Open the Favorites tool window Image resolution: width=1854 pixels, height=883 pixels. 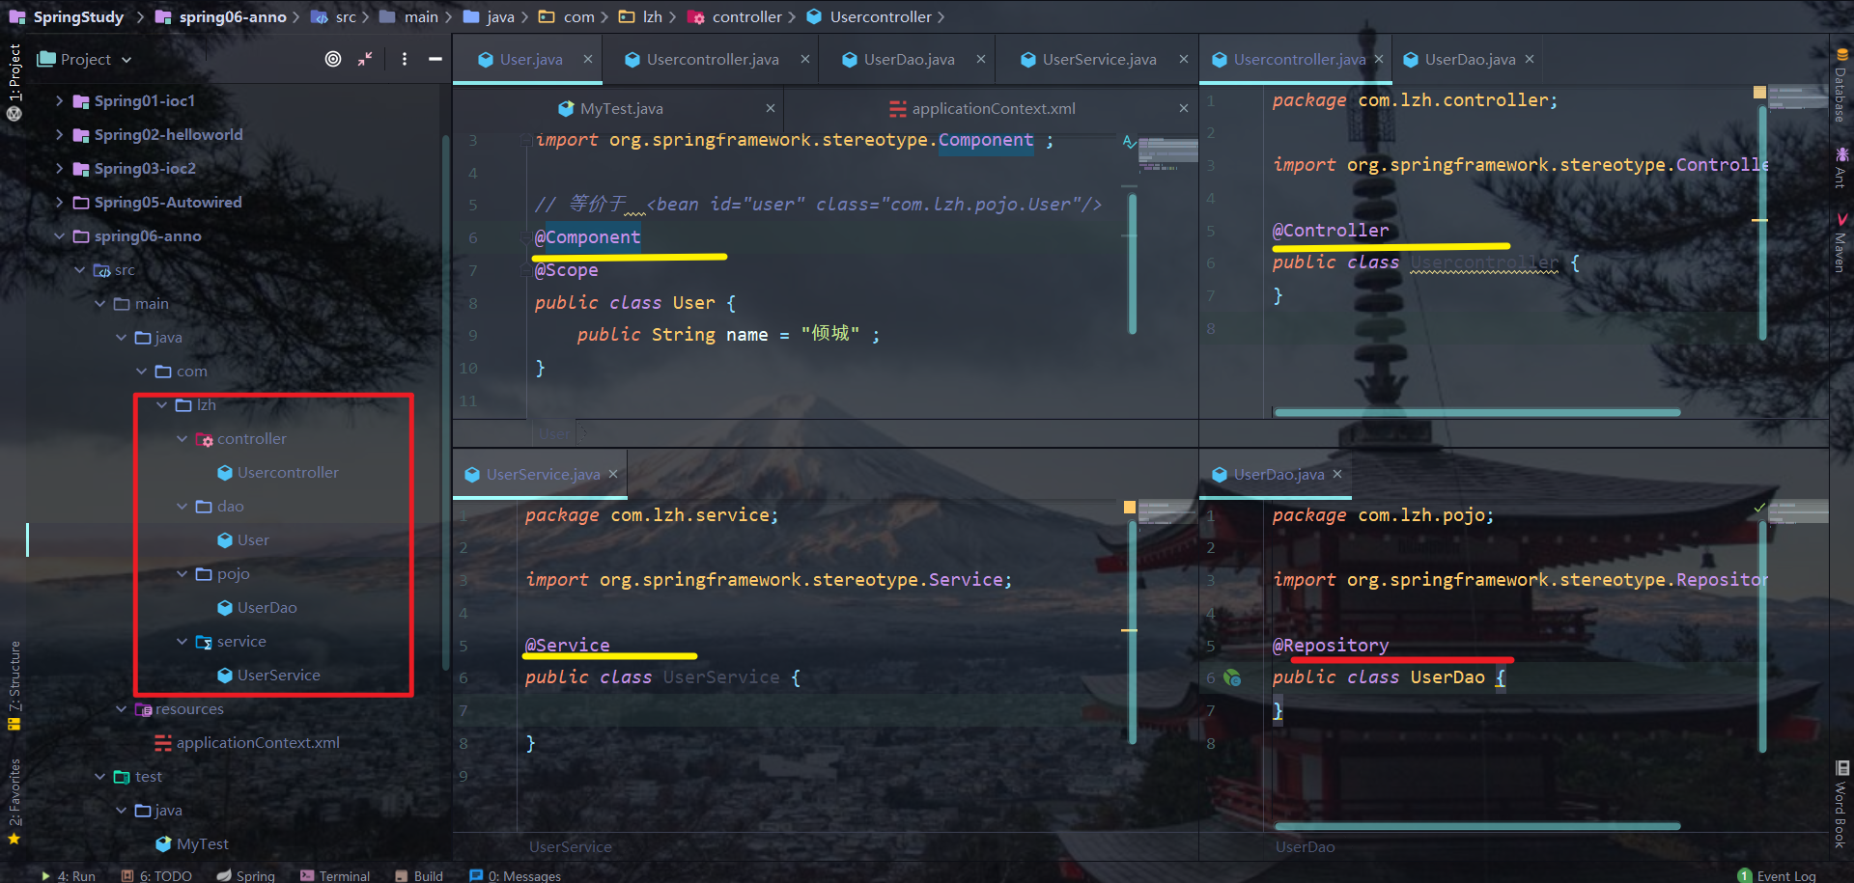pyautogui.click(x=14, y=801)
